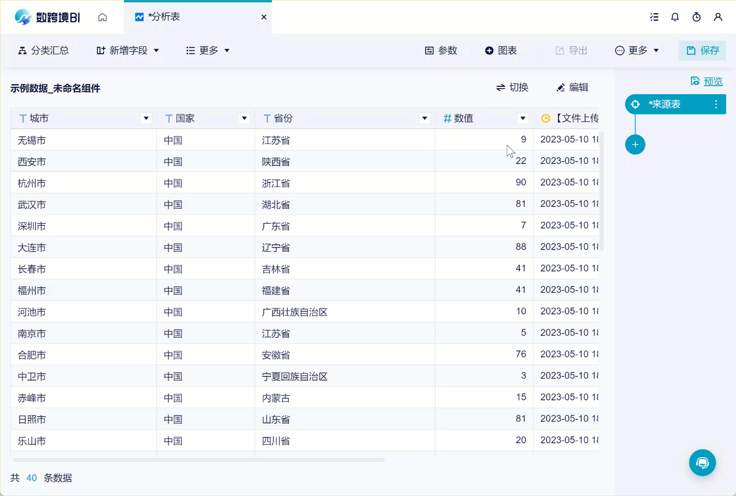Add a step with the plus node
This screenshot has width=736, height=496.
635,145
